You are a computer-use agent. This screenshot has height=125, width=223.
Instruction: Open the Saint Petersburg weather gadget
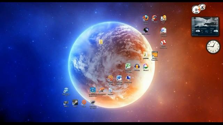(205, 26)
